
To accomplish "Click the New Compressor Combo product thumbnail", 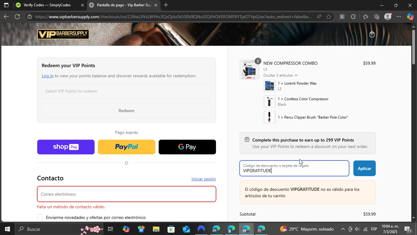I will tap(249, 70).
